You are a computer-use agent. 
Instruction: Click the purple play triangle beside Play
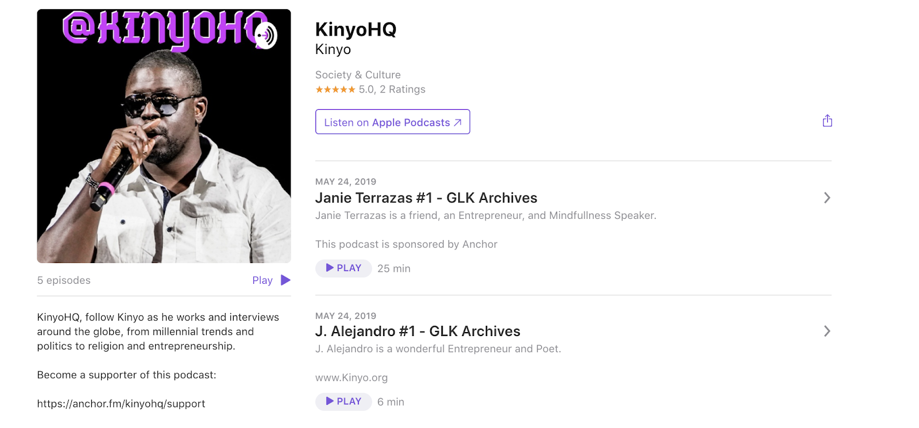click(285, 280)
